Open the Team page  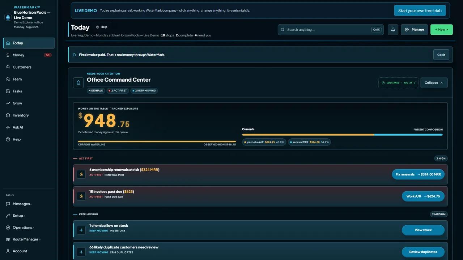29,79
